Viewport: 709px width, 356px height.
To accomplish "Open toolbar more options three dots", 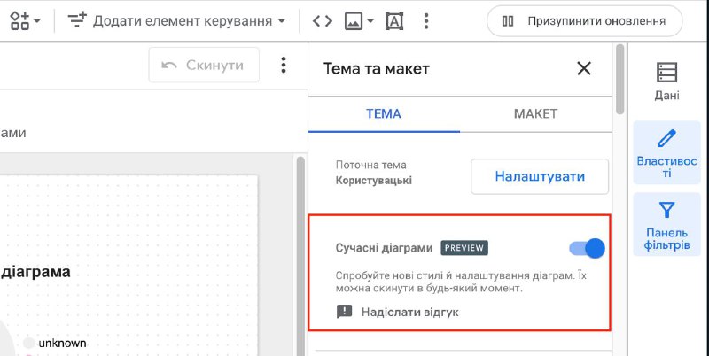I will point(426,20).
